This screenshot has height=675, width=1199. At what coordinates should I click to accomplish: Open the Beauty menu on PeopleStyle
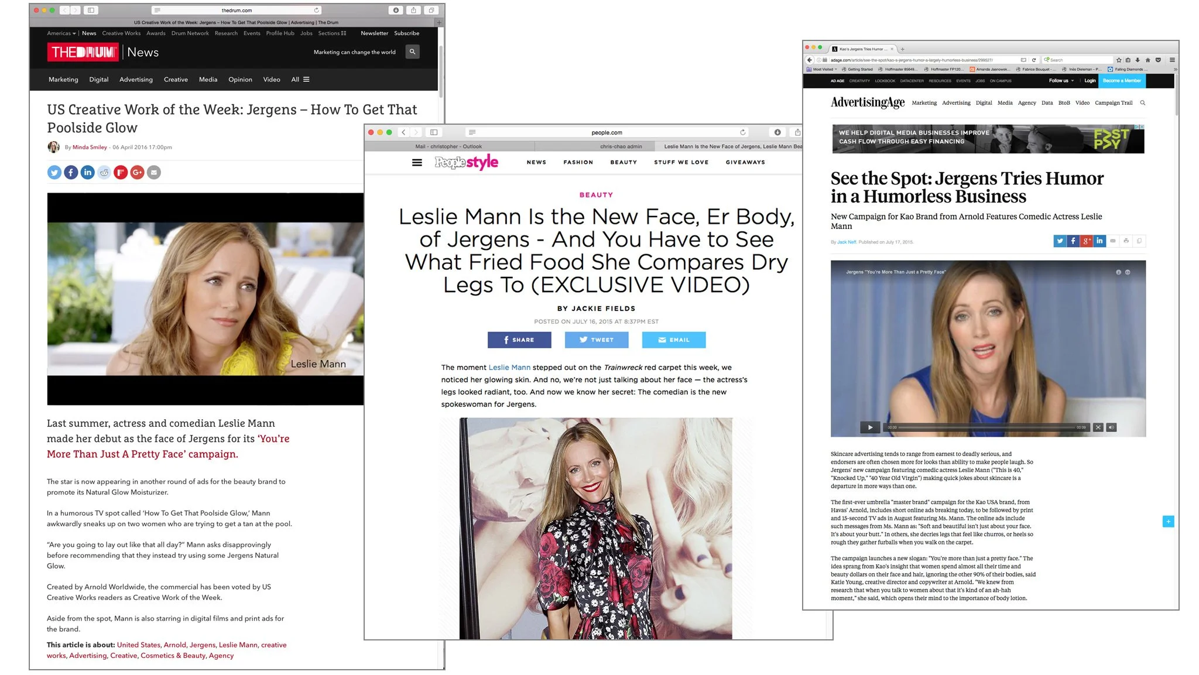pos(623,162)
